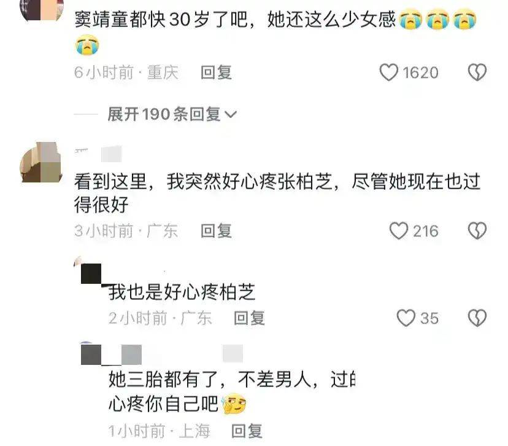Select the reply text 我也是好心疼柏芝
The width and height of the screenshot is (508, 446).
182,292
